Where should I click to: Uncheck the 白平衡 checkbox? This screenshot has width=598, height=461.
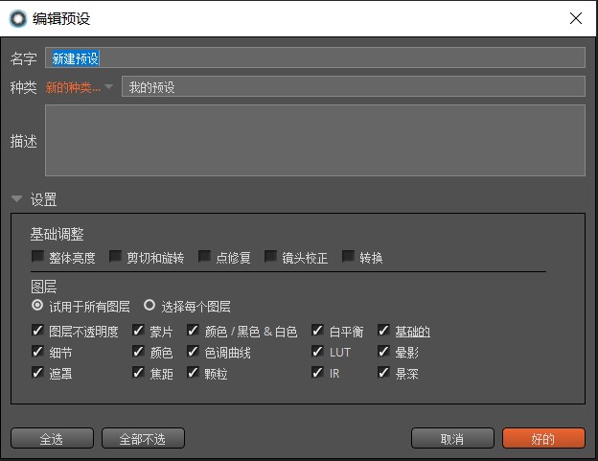click(x=318, y=331)
